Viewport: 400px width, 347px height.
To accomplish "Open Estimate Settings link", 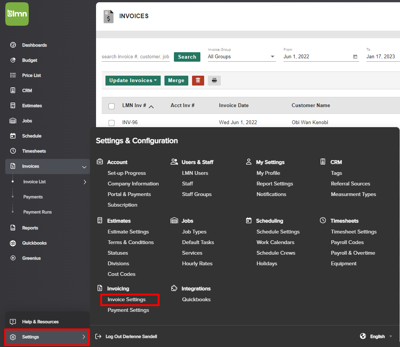I will [x=128, y=232].
